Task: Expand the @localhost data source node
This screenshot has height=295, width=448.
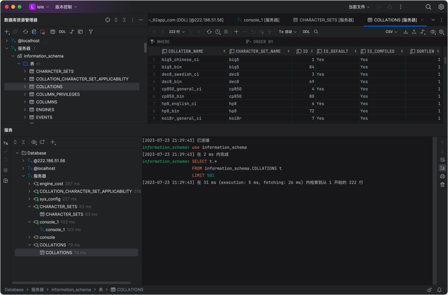Action: coord(7,41)
